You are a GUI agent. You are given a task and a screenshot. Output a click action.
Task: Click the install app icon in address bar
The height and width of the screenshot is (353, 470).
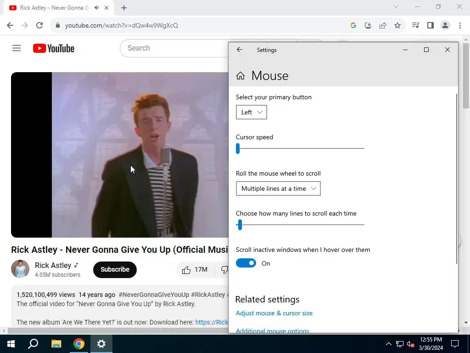point(368,26)
